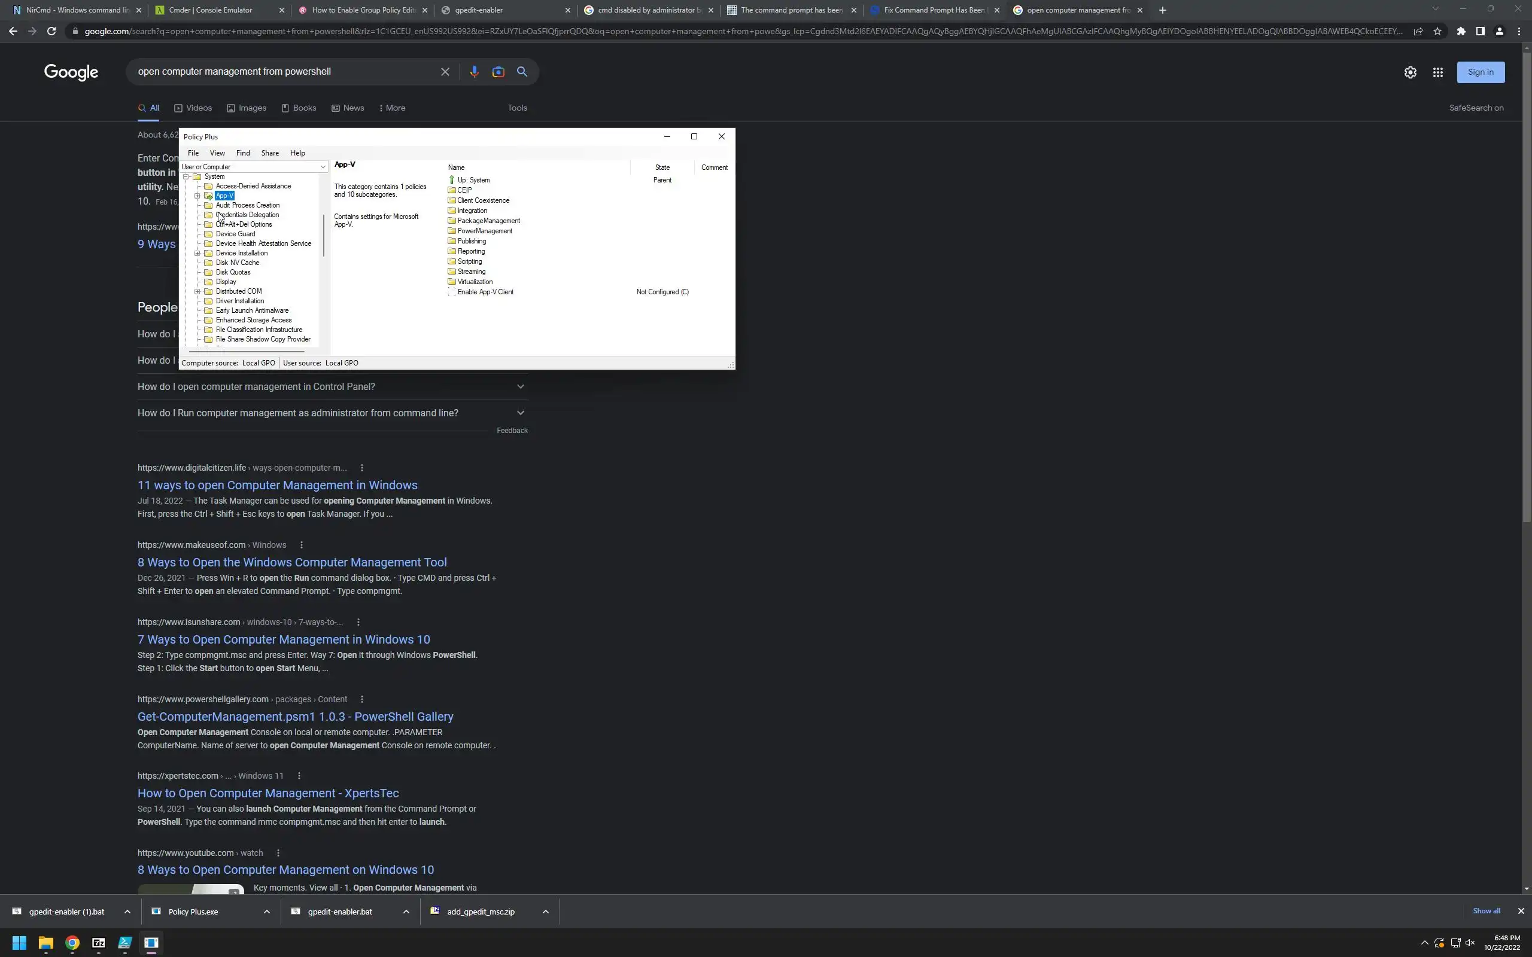The width and height of the screenshot is (1532, 957).
Task: Open the Find menu in Policy Plus
Action: pos(242,153)
